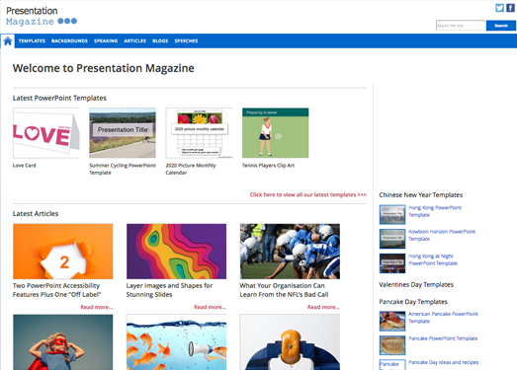Open Pancake Day ideas and recipes link
517x370 pixels.
[x=444, y=362]
